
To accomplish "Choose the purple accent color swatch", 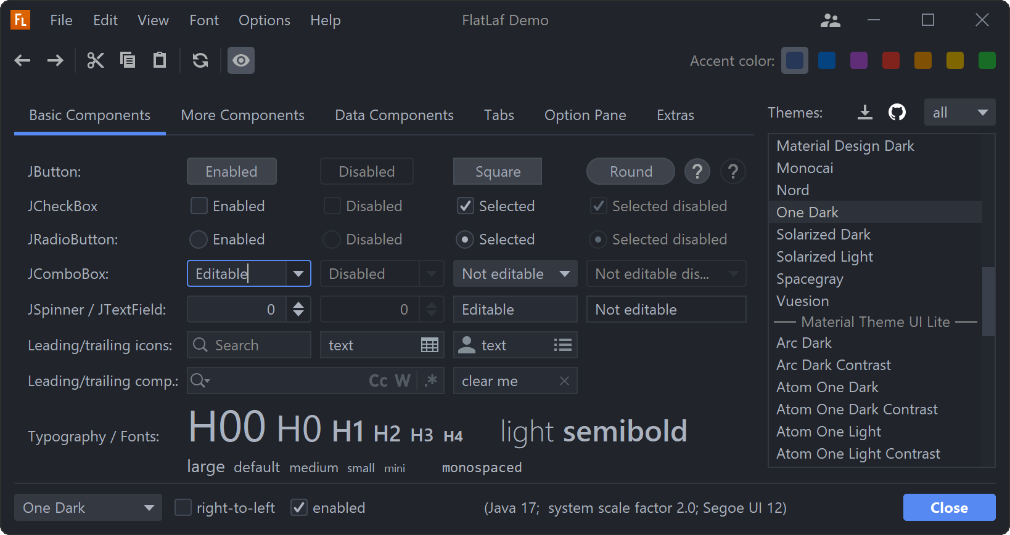I will point(858,60).
